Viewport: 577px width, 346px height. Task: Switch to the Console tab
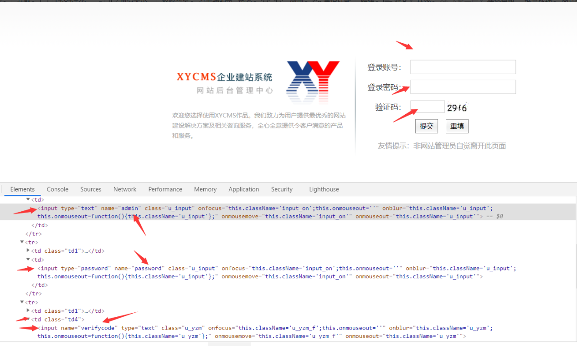57,189
